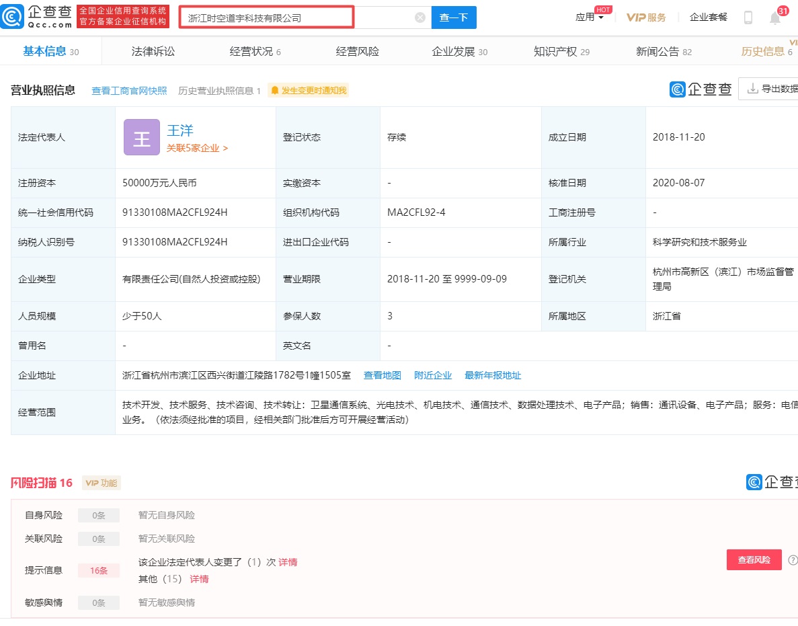Select the establishment date 2018-11-20
The image size is (798, 626).
coord(679,137)
